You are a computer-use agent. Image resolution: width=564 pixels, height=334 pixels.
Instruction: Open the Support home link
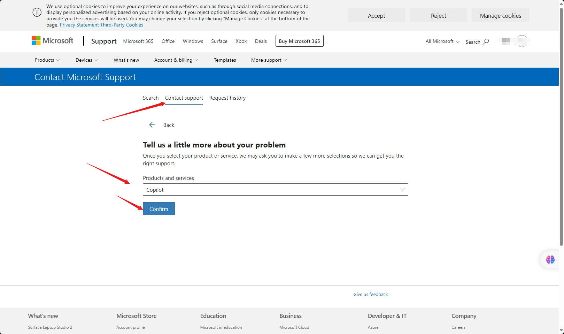click(104, 41)
